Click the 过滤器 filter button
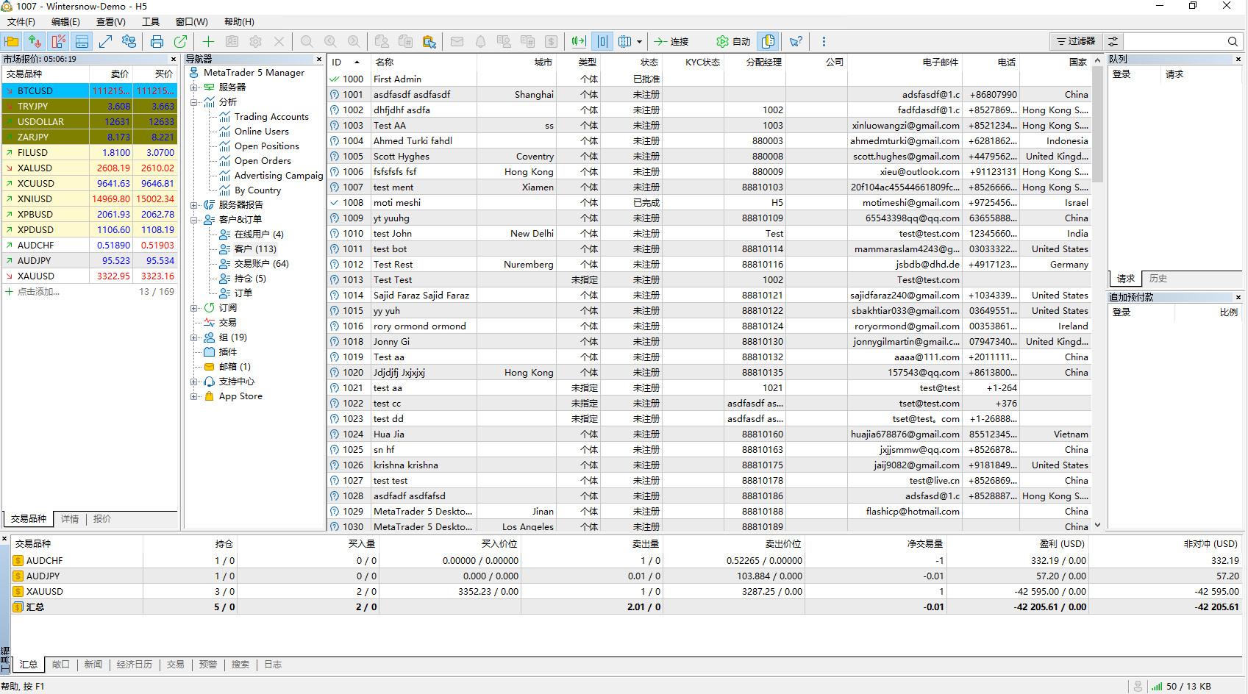Image resolution: width=1248 pixels, height=694 pixels. point(1075,41)
